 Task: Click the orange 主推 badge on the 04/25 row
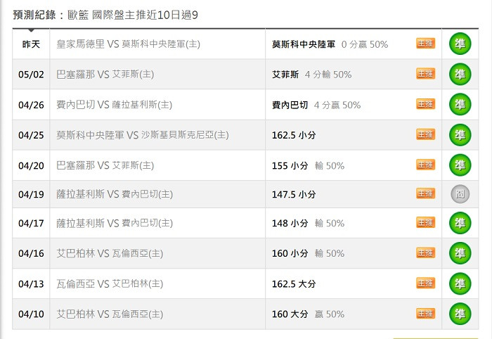(x=426, y=134)
